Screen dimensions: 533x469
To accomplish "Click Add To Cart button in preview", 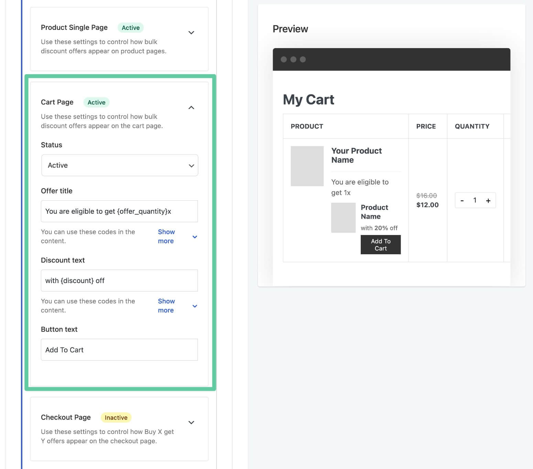I will coord(381,245).
